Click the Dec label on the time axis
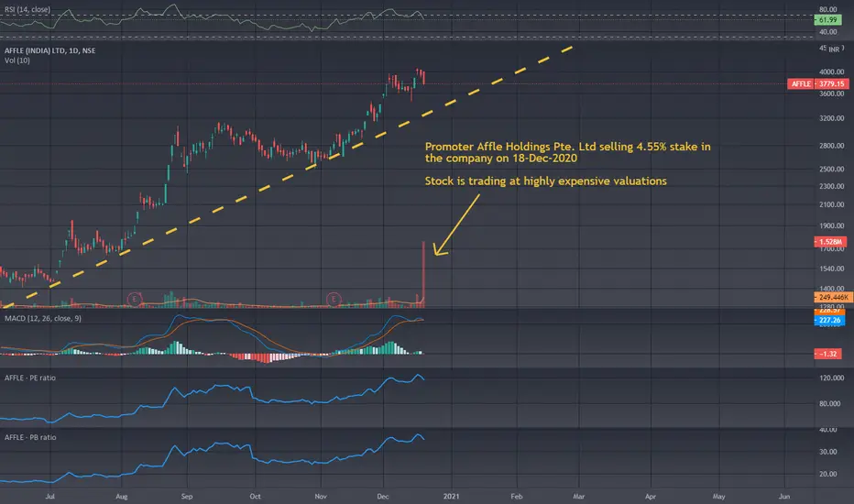The image size is (854, 504). [383, 497]
